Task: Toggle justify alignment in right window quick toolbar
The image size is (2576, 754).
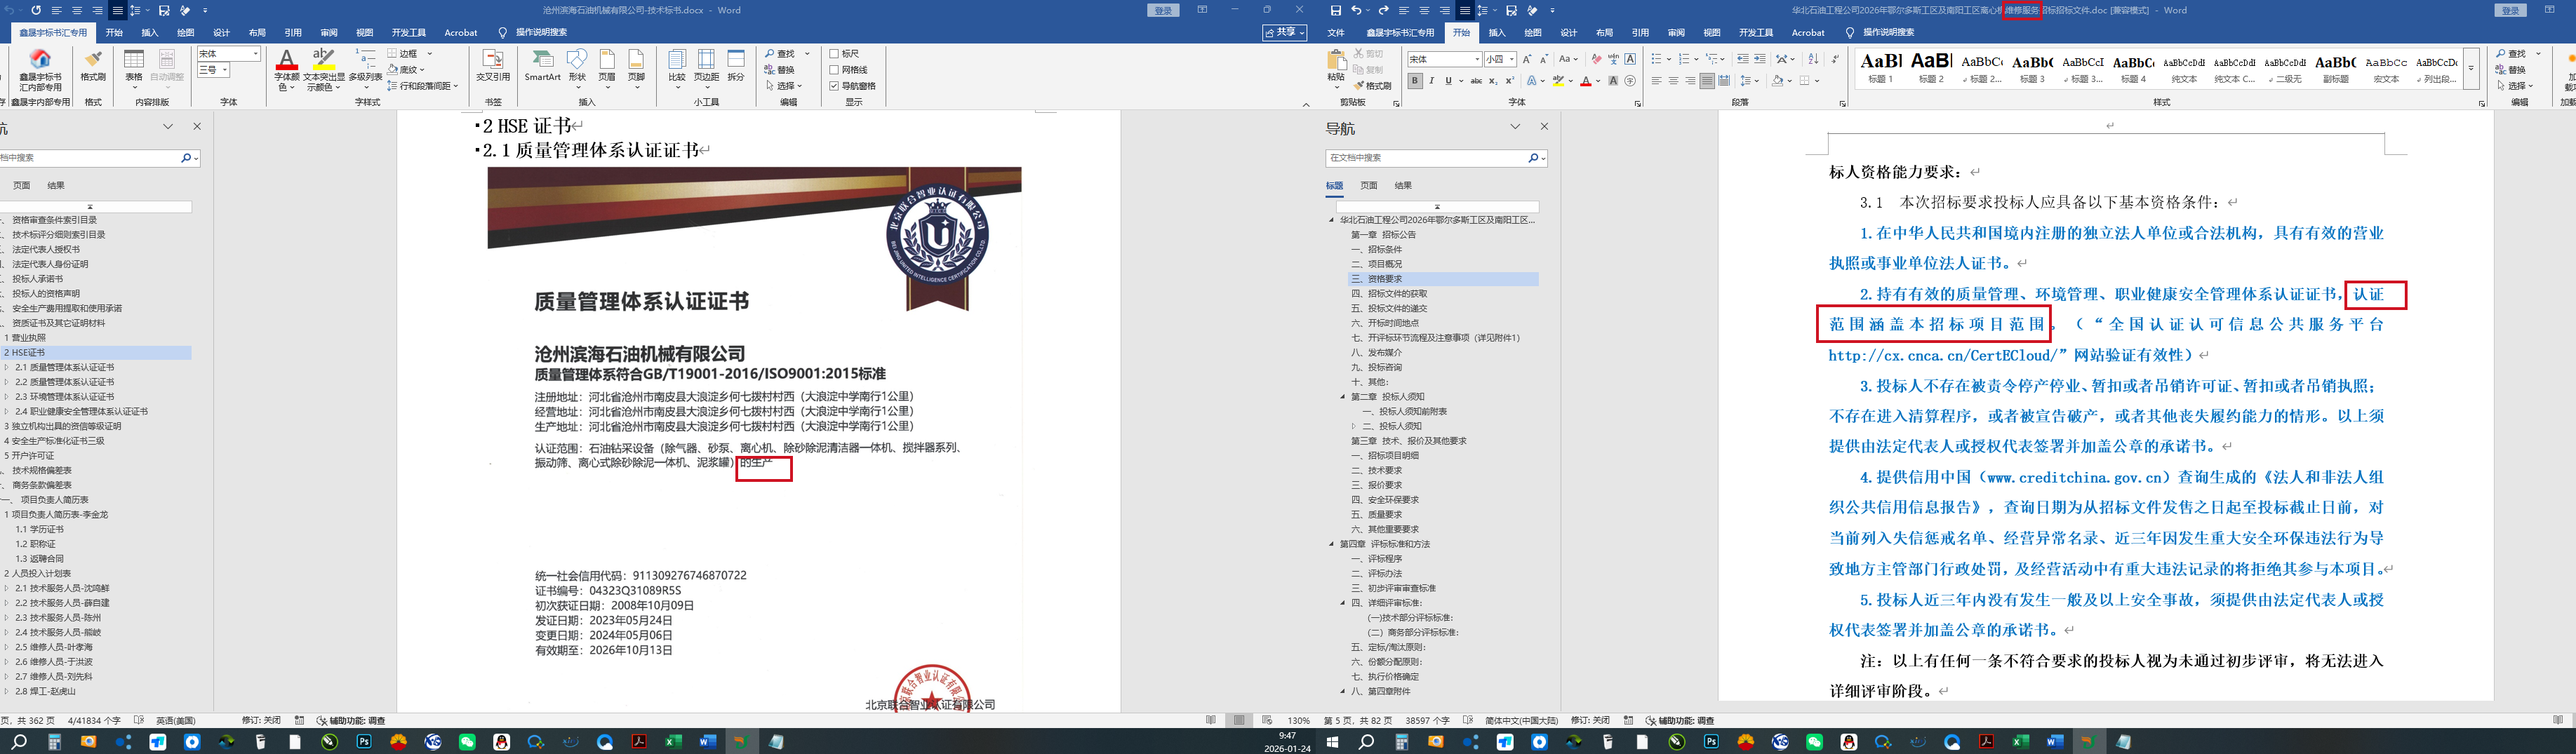Action: 1465,10
